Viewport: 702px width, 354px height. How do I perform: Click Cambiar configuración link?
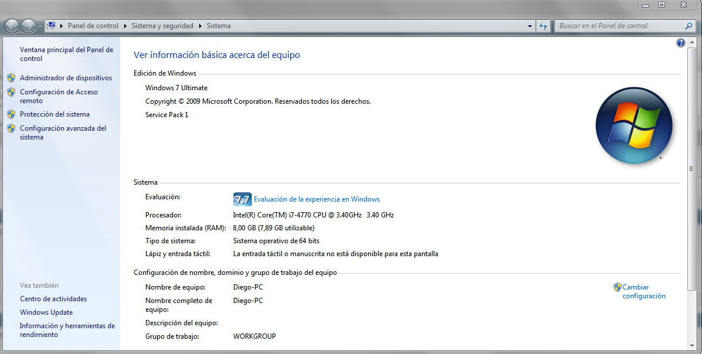644,291
